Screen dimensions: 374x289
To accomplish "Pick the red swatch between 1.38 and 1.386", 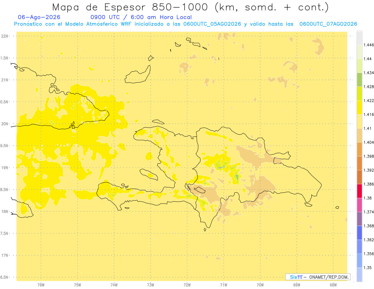I will pos(359,191).
